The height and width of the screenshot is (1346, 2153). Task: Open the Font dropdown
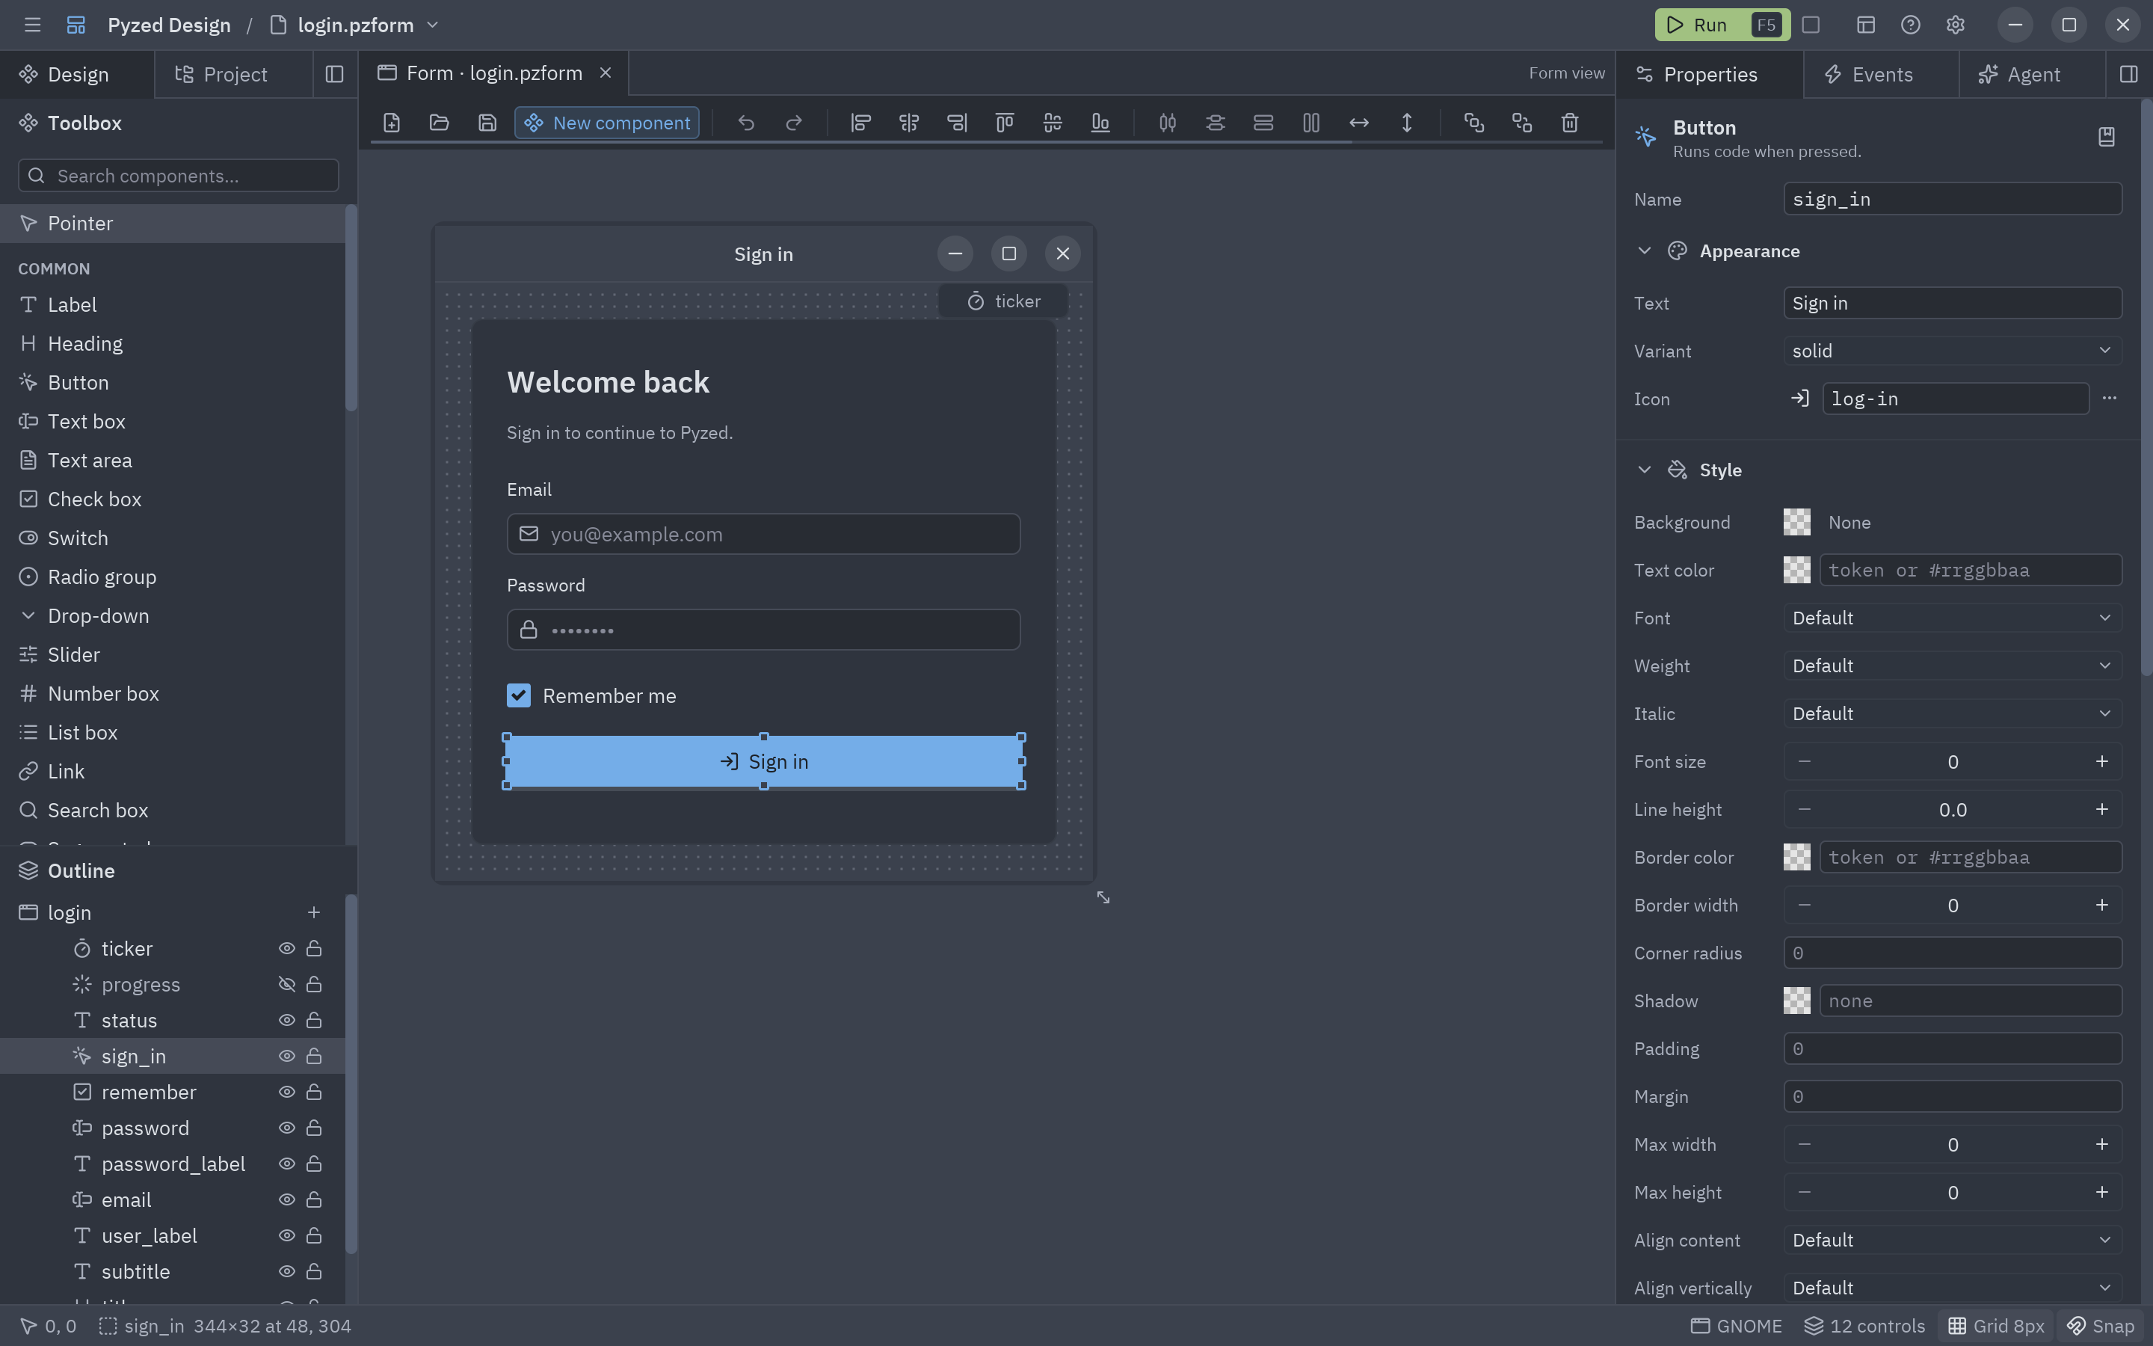[1952, 618]
